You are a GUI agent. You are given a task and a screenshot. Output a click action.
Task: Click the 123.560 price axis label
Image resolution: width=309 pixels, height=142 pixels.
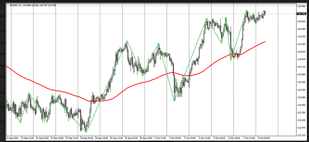click(x=302, y=75)
